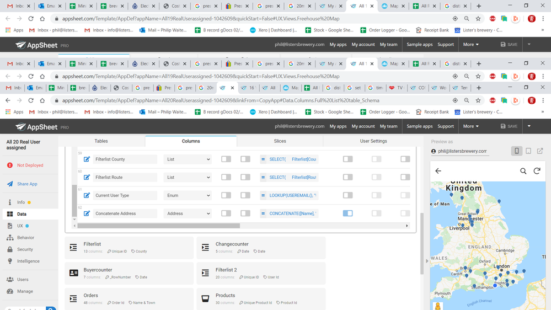
Task: Reload page in front browser window
Action: 30,100
